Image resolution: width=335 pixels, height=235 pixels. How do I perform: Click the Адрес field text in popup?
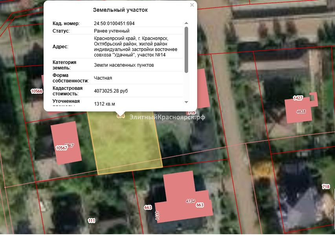(x=135, y=46)
